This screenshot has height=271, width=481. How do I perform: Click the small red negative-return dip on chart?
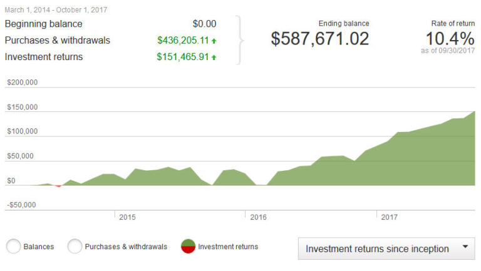pos(58,186)
